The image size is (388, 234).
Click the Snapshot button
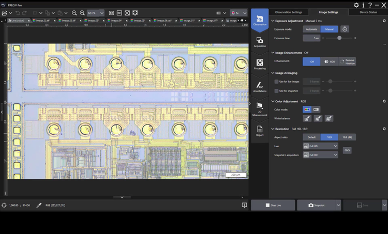coord(316,205)
